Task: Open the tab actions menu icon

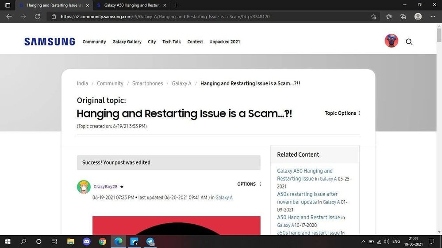Action: coord(8,5)
